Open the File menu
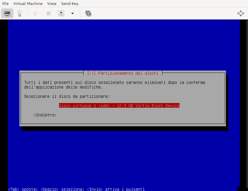The height and width of the screenshot is (191, 248). pos(6,3)
